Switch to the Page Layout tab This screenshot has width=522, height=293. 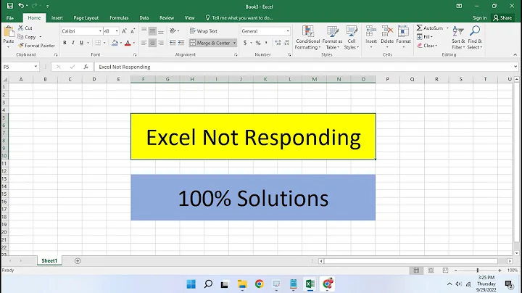[x=86, y=17]
